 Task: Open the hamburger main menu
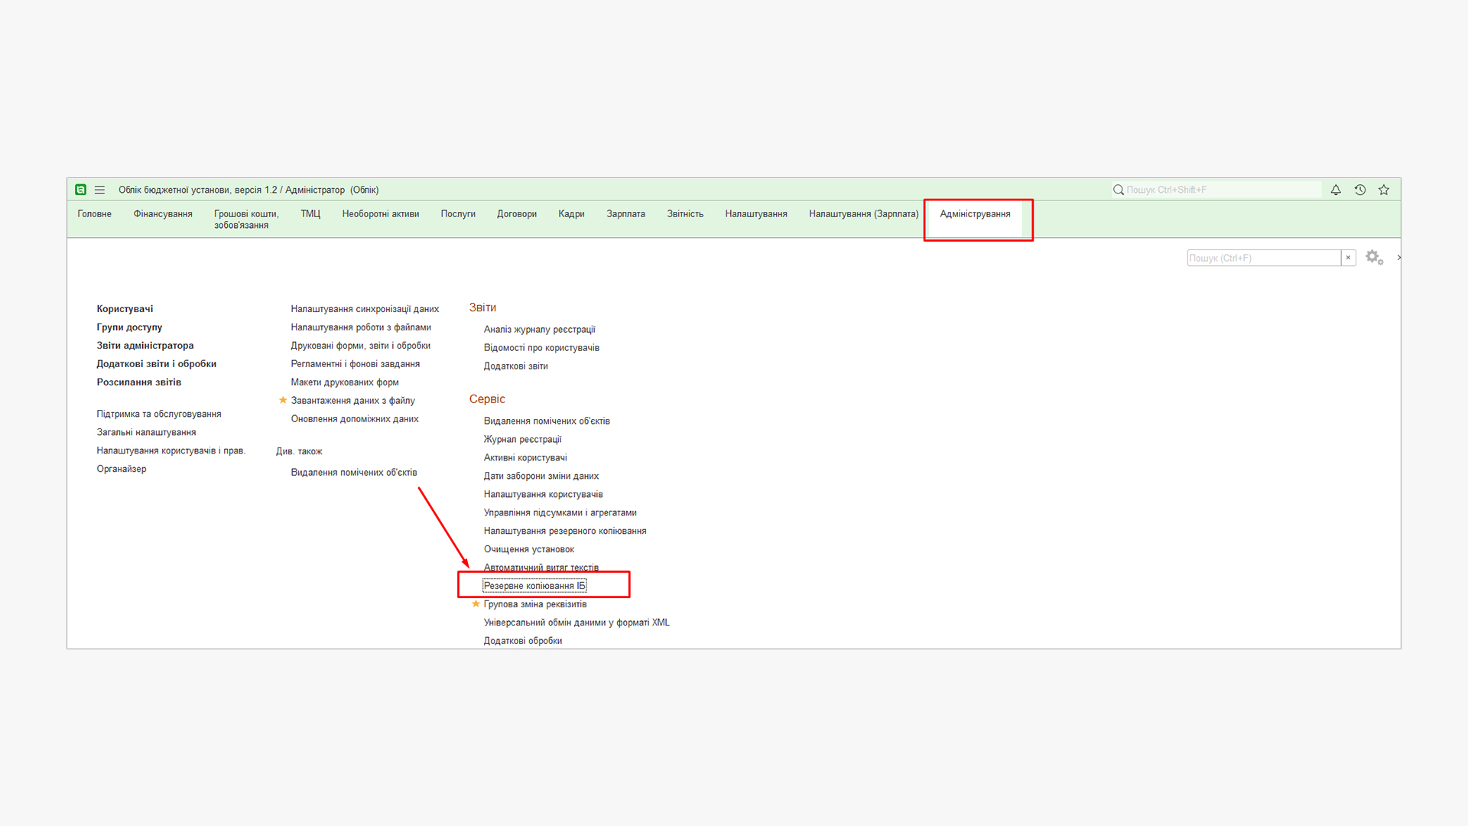pos(99,190)
